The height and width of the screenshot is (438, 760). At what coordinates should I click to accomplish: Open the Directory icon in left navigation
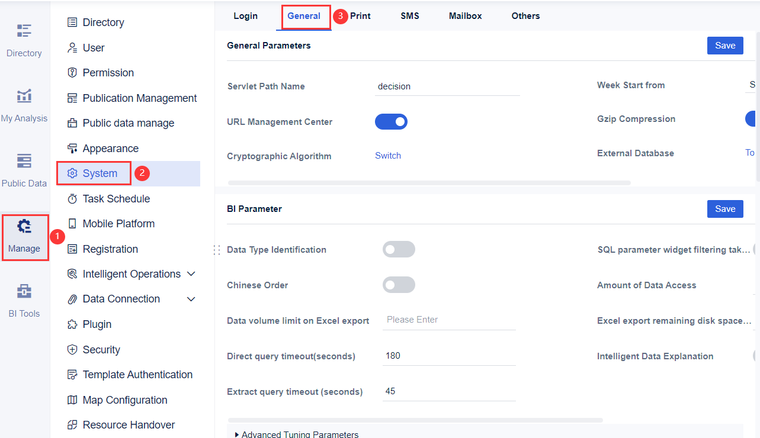(x=24, y=31)
